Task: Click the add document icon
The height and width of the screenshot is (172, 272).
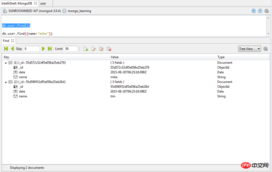Action: [x=86, y=49]
